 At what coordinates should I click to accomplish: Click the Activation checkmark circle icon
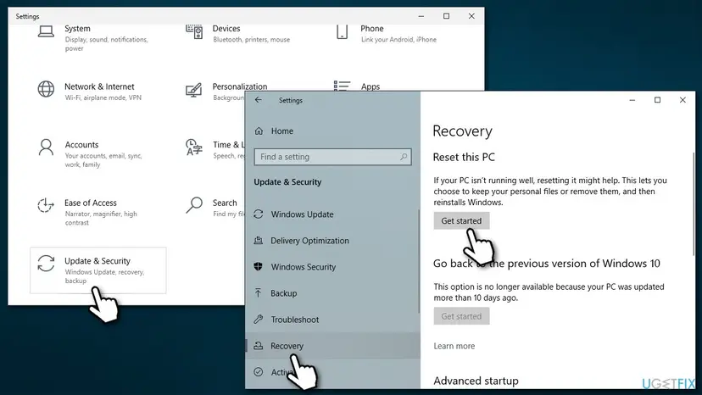pyautogui.click(x=259, y=372)
